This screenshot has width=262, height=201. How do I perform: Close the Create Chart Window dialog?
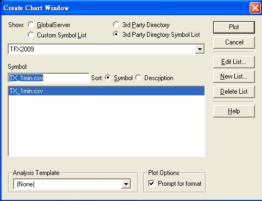(x=255, y=8)
